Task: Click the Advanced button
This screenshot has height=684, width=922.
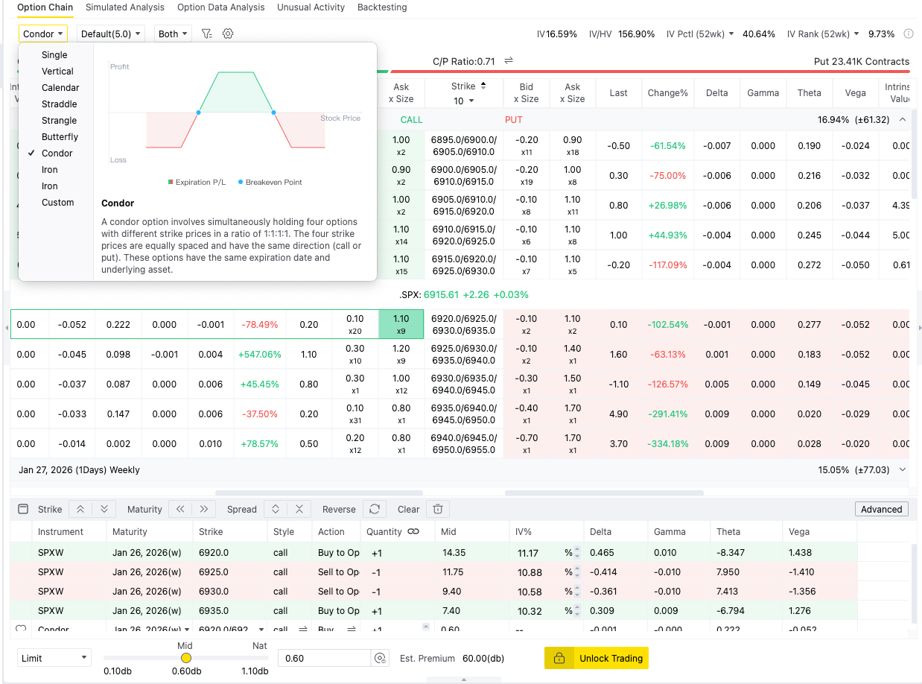Action: click(x=881, y=509)
